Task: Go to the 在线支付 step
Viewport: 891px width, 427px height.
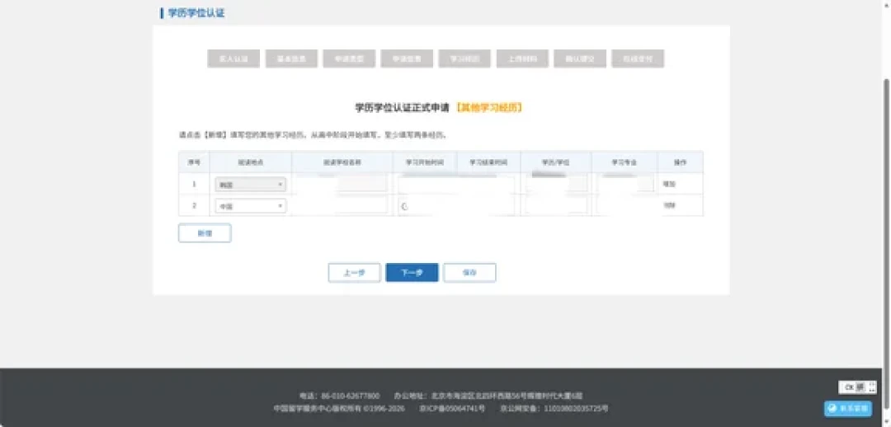Action: pos(638,59)
